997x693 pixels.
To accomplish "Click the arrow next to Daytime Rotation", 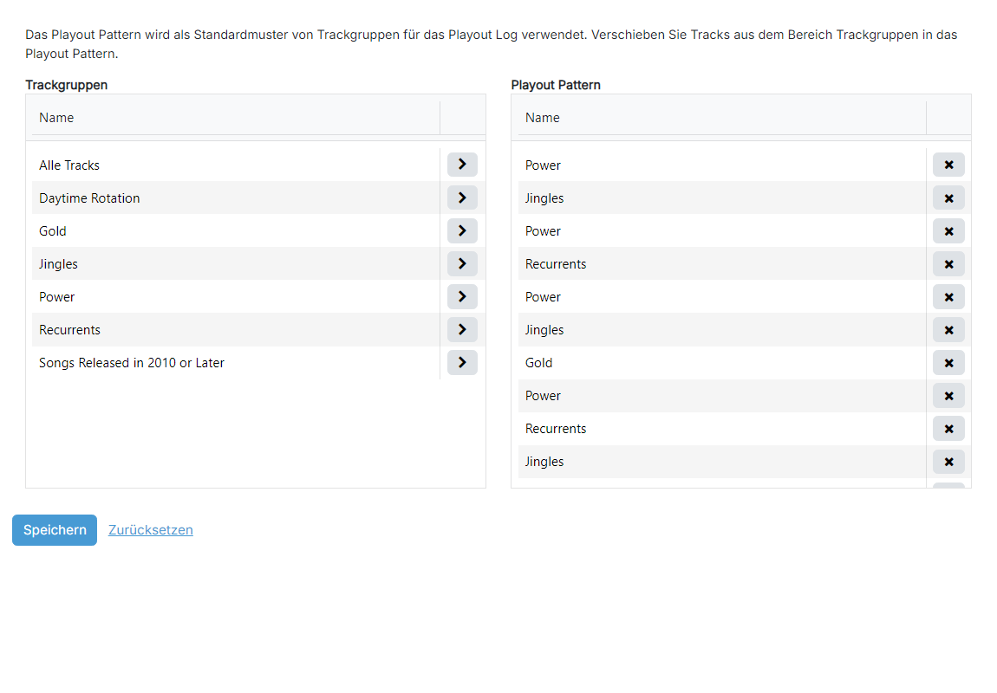I will 462,198.
